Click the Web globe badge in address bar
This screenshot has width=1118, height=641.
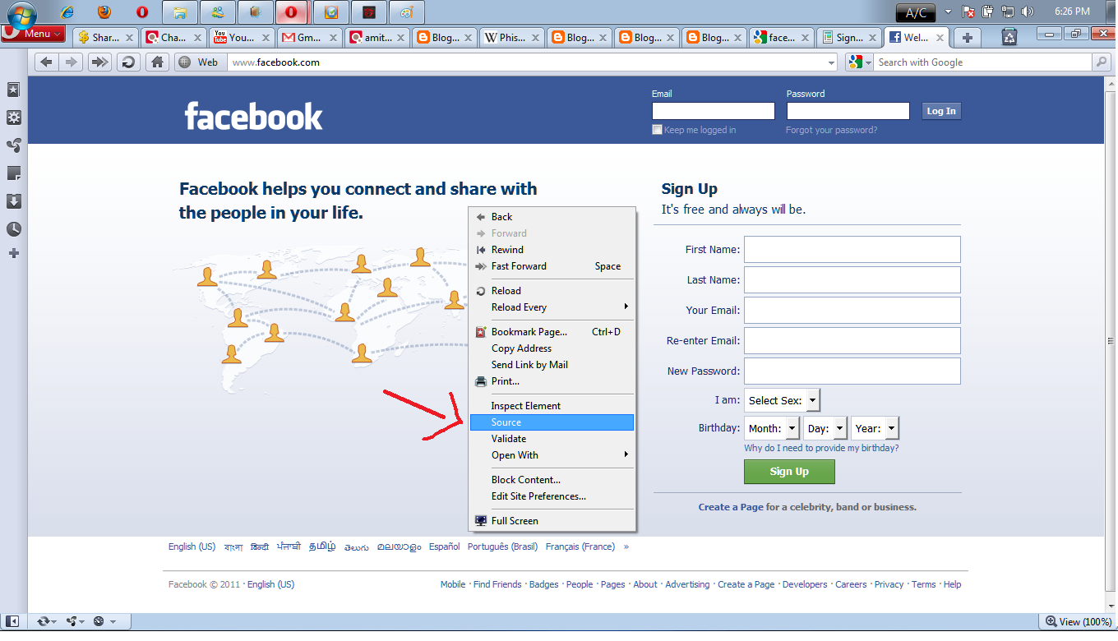tap(199, 62)
